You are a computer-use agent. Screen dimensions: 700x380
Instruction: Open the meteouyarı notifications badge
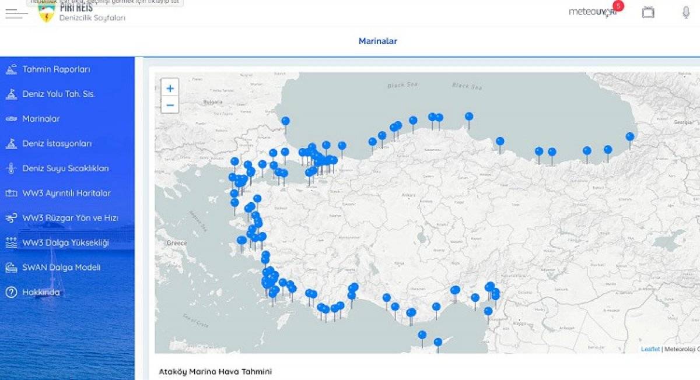[618, 7]
